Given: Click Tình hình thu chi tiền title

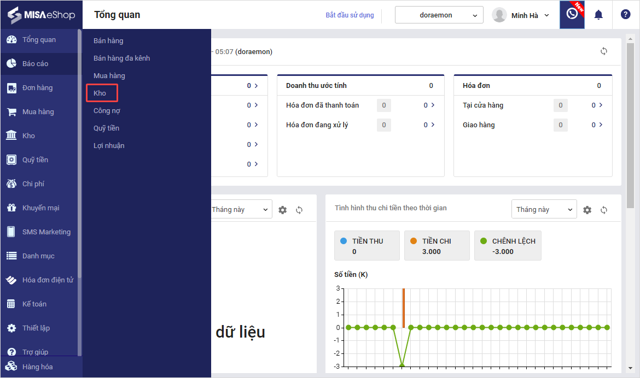Looking at the screenshot, I should click(391, 208).
